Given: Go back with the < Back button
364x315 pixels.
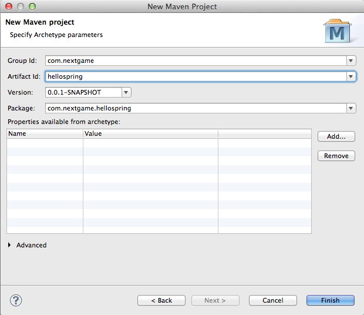Looking at the screenshot, I should pyautogui.click(x=161, y=300).
